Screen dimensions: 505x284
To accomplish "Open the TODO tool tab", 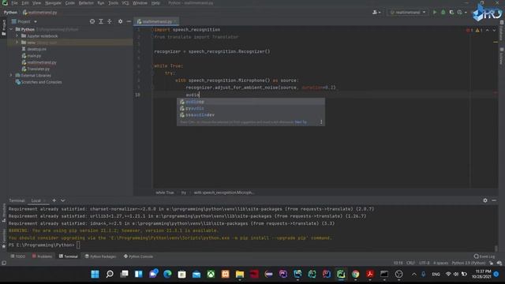I will point(17,256).
